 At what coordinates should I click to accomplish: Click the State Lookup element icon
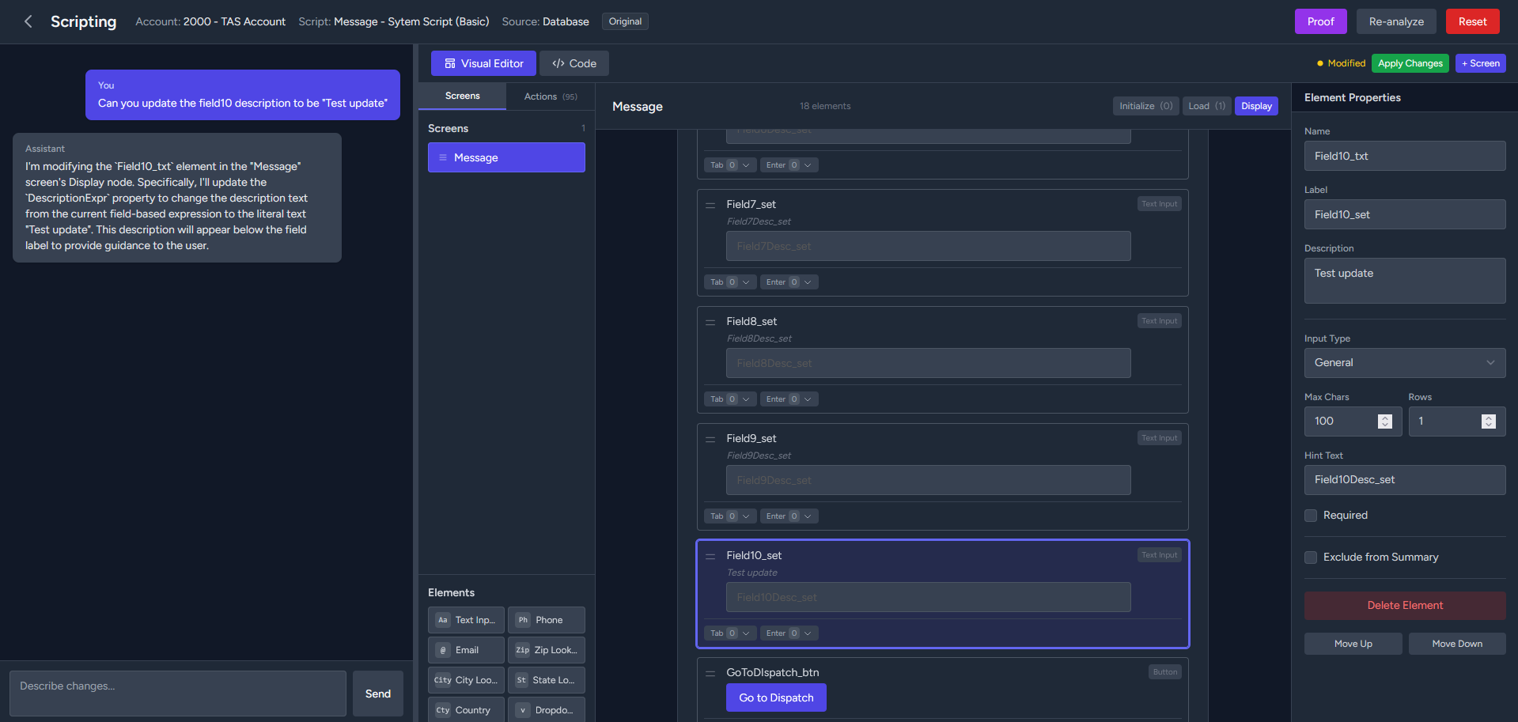pyautogui.click(x=521, y=680)
